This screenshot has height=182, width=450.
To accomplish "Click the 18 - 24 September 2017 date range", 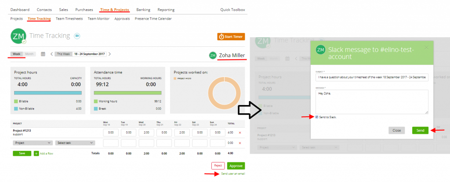I will [89, 54].
